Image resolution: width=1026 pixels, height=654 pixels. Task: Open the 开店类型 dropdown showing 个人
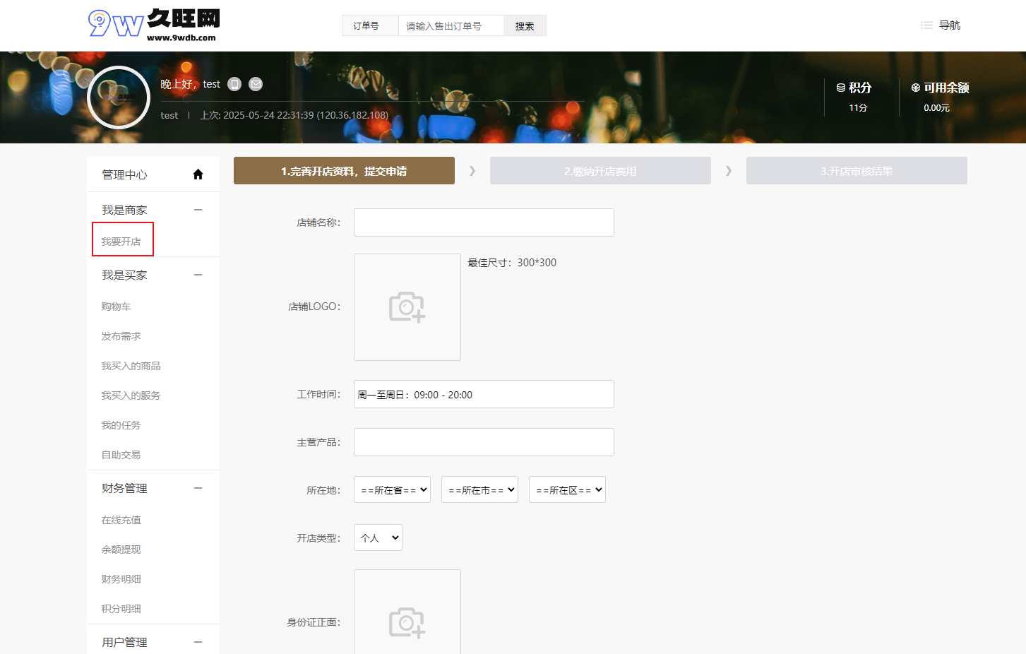[378, 537]
